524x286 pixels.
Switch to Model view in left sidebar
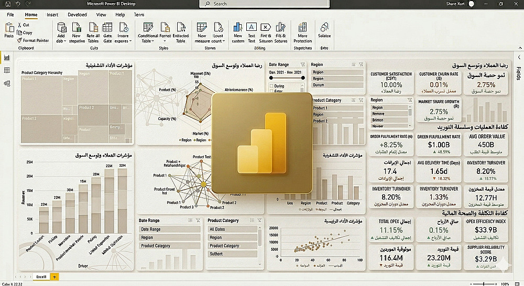tap(7, 83)
